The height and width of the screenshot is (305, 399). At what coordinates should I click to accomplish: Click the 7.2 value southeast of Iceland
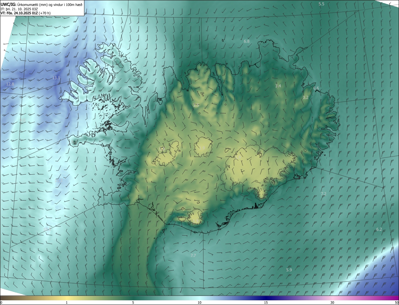coord(324,194)
